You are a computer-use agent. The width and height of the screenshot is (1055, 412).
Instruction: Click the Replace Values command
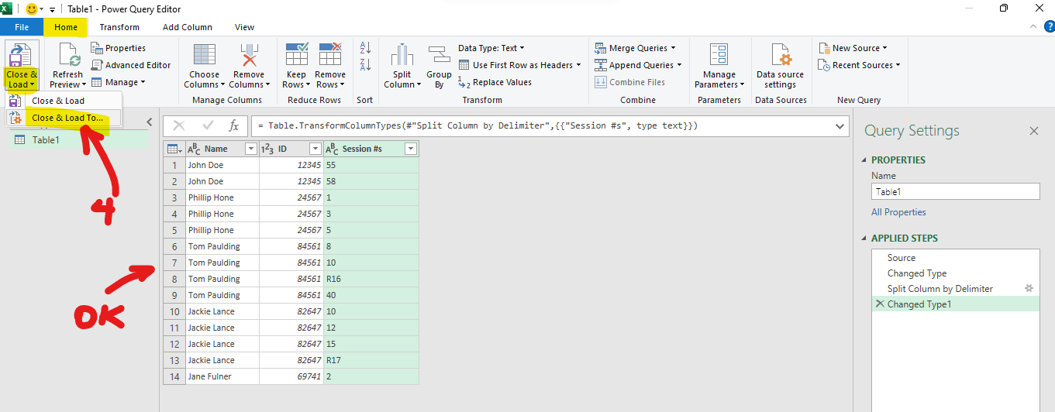pos(495,82)
